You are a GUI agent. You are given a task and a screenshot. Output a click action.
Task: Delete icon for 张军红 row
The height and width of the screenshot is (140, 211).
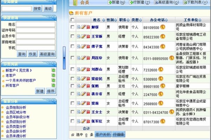pyautogui.click(x=88, y=121)
